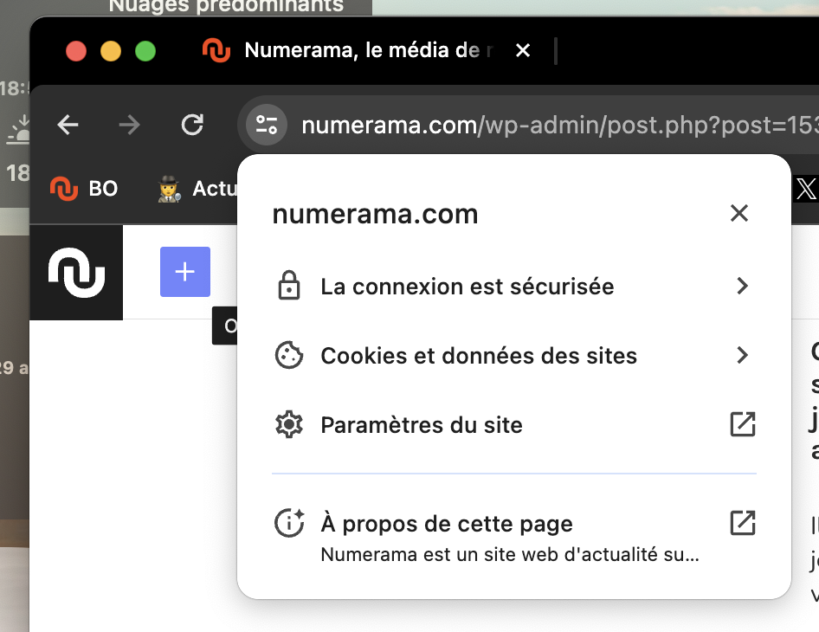Viewport: 819px width, 632px height.
Task: Expand the connection security chevron
Action: [x=742, y=286]
